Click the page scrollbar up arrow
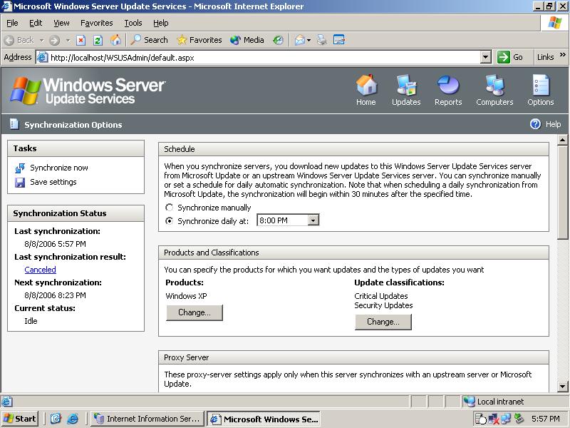The image size is (570, 428). (x=562, y=140)
